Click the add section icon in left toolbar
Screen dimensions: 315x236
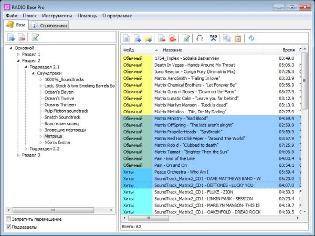pyautogui.click(x=10, y=37)
